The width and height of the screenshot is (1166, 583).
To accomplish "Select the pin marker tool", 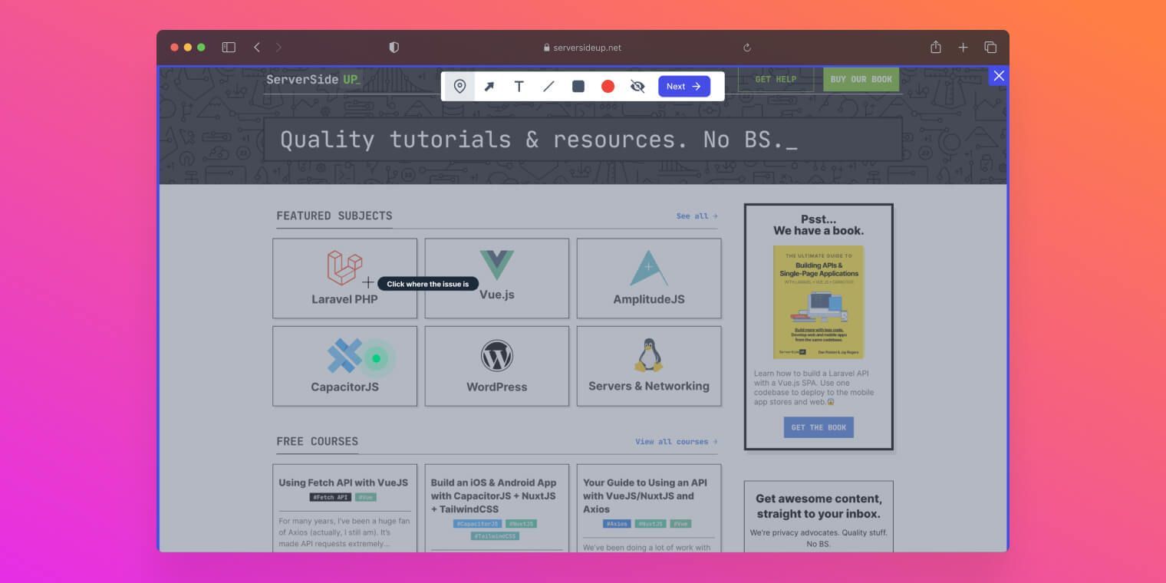I will tap(459, 87).
